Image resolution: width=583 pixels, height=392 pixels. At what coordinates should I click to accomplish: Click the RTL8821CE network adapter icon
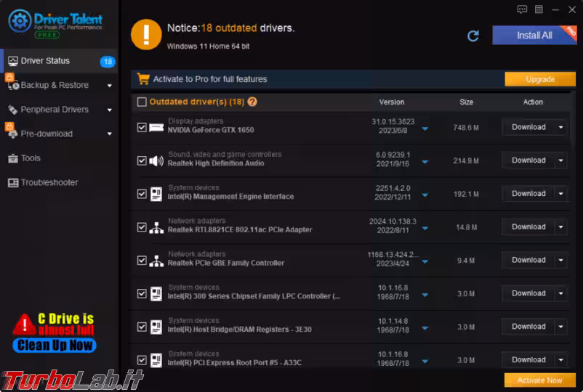[x=156, y=227]
